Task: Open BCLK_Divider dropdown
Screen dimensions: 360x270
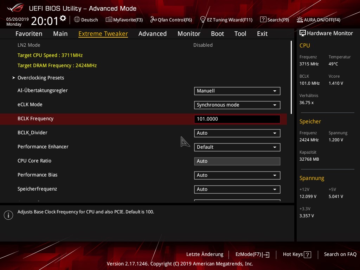Action: [237, 133]
